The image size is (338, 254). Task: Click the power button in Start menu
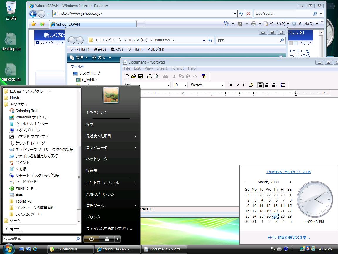click(x=92, y=239)
